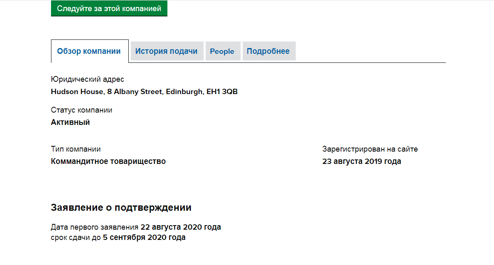Click the Заявление о подтверждении heading

point(121,207)
